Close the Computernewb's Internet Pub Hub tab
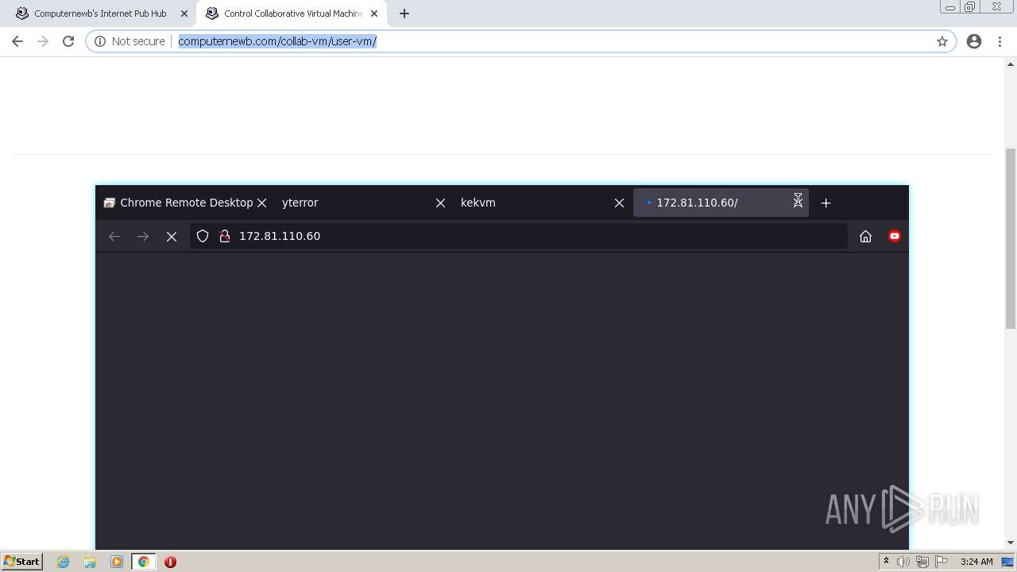Viewport: 1017px width, 572px height. pyautogui.click(x=184, y=14)
